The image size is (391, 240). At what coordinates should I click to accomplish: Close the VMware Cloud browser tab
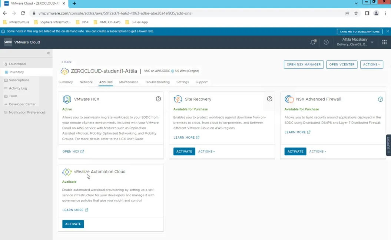tap(64, 3)
